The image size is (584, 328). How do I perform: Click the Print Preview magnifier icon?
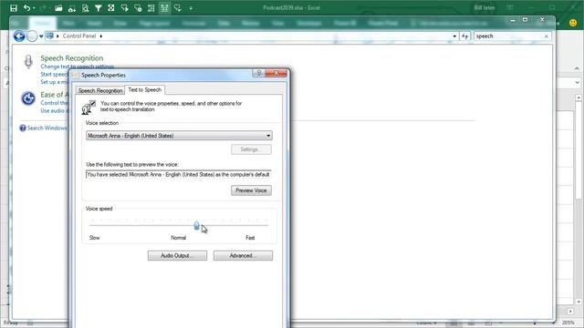pos(85,8)
